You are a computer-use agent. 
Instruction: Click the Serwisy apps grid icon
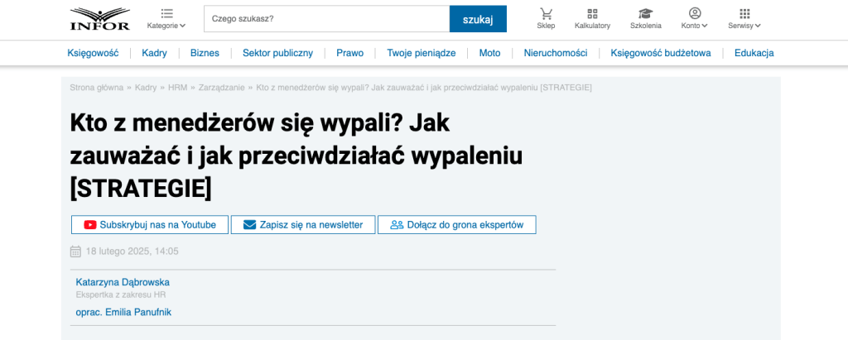tap(744, 13)
